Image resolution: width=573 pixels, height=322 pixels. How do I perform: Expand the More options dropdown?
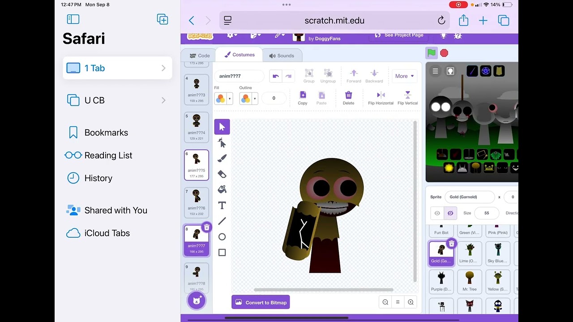(x=404, y=76)
